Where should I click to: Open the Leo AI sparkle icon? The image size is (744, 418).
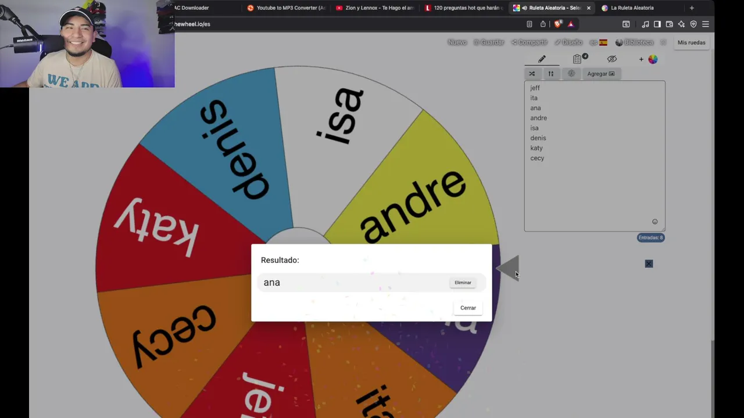[x=681, y=24]
